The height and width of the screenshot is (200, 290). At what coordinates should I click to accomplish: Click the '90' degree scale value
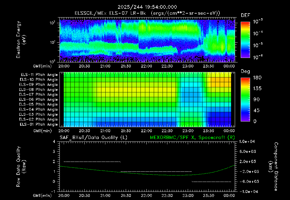pyautogui.click(x=256, y=99)
